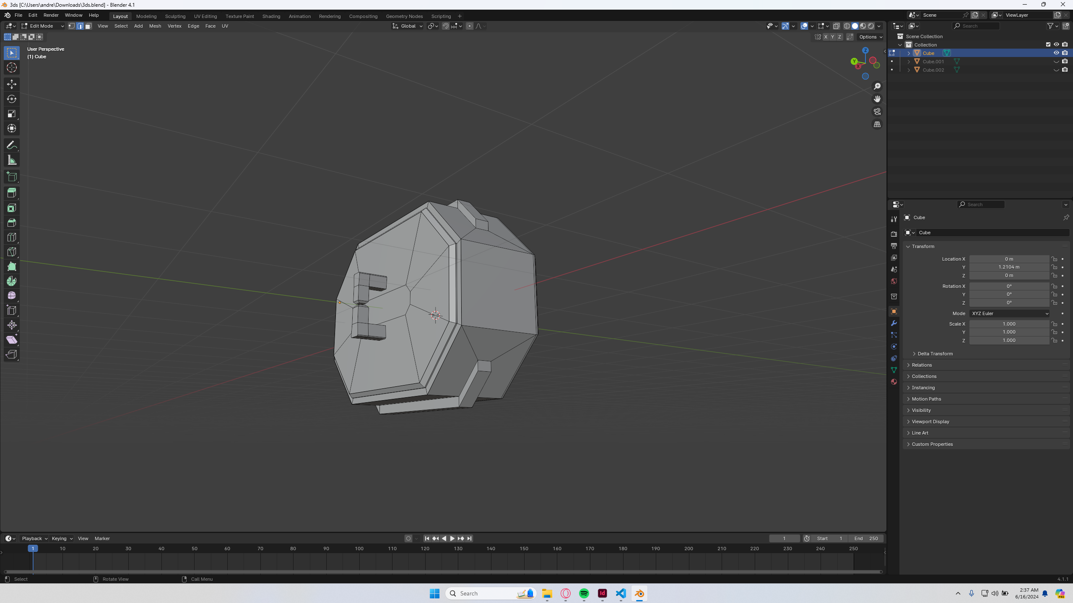This screenshot has width=1073, height=603.
Task: Open the Vertex menu
Action: click(174, 26)
